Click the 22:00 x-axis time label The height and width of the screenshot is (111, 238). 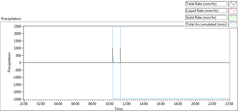pos(212,104)
